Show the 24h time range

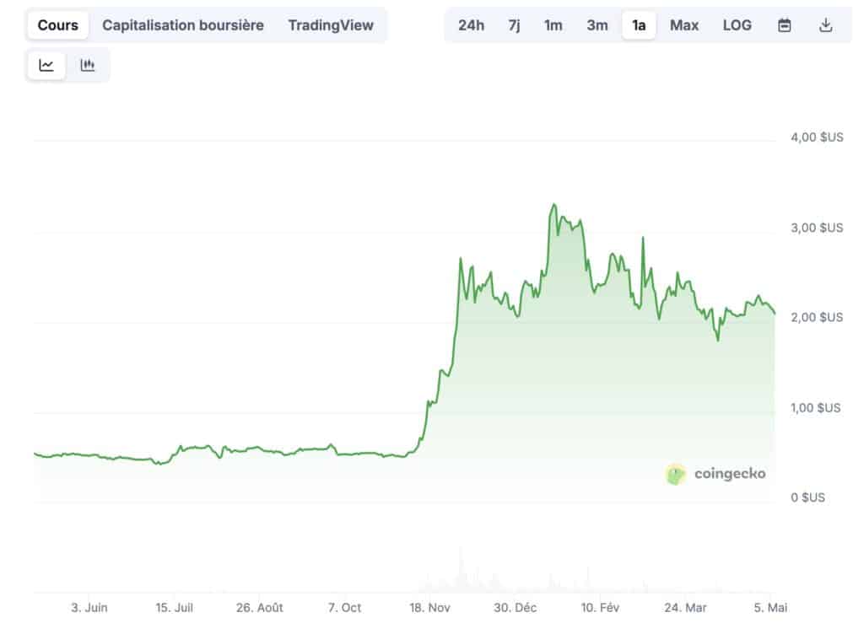tap(471, 25)
